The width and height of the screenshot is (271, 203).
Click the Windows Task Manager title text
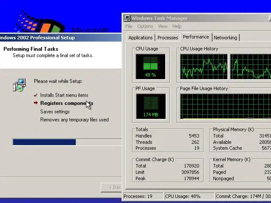(x=159, y=18)
